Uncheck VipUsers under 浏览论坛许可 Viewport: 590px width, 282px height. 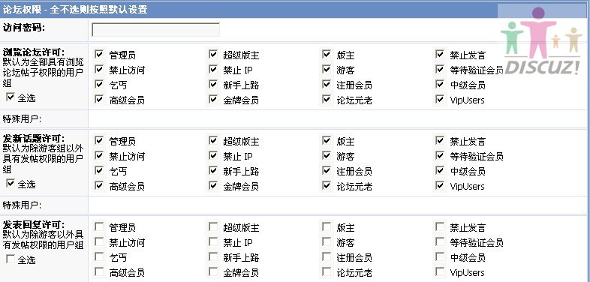pyautogui.click(x=440, y=100)
